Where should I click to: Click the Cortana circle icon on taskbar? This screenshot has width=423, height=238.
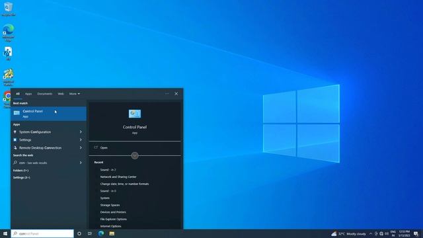[79, 233]
